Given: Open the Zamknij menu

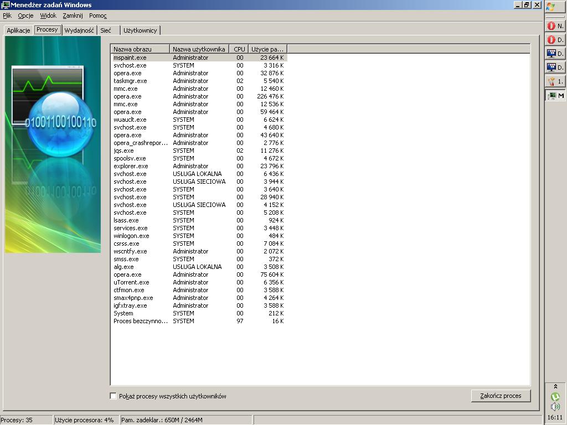Looking at the screenshot, I should click(x=73, y=15).
